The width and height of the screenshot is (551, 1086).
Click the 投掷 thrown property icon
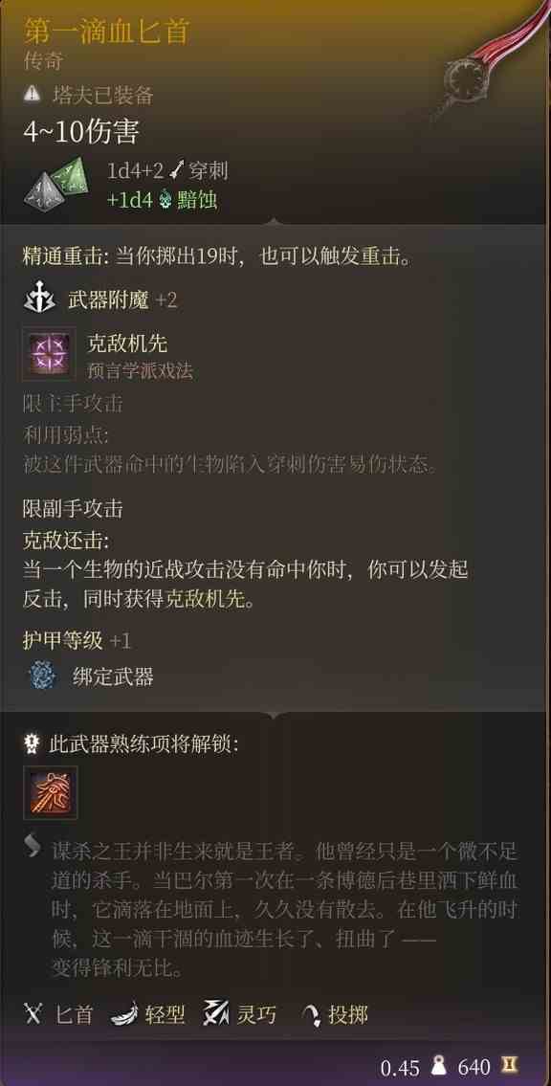click(312, 1015)
